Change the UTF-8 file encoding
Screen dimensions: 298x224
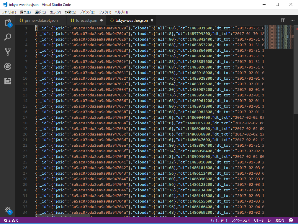pos(259,220)
